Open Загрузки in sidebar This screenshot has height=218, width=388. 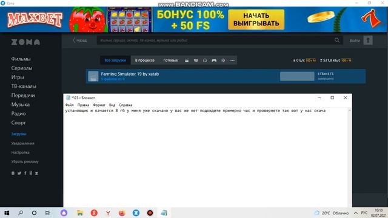tap(19, 134)
